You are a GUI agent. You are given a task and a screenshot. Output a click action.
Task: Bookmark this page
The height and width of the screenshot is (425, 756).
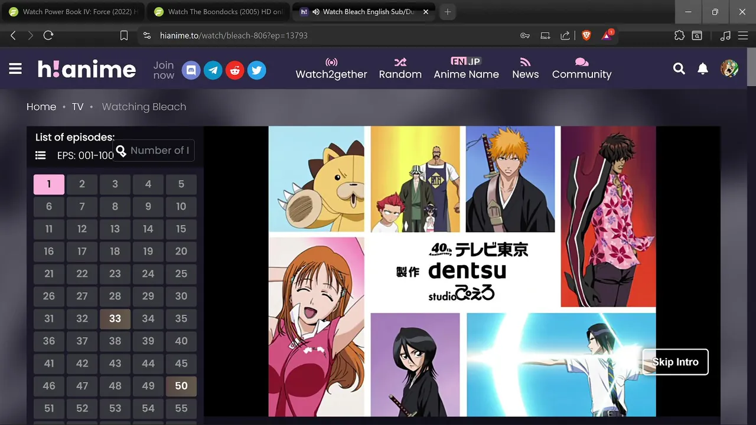[x=124, y=35]
